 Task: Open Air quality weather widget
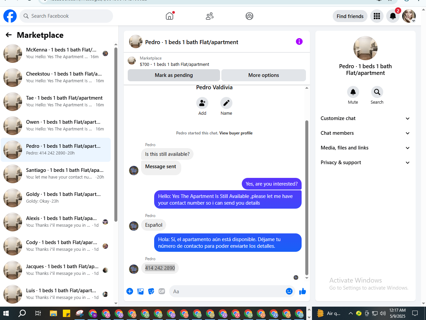tap(329, 313)
